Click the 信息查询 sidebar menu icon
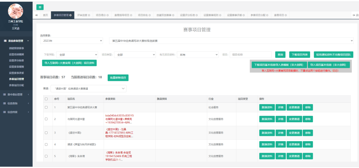This screenshot has height=168, width=359. (x=5, y=103)
